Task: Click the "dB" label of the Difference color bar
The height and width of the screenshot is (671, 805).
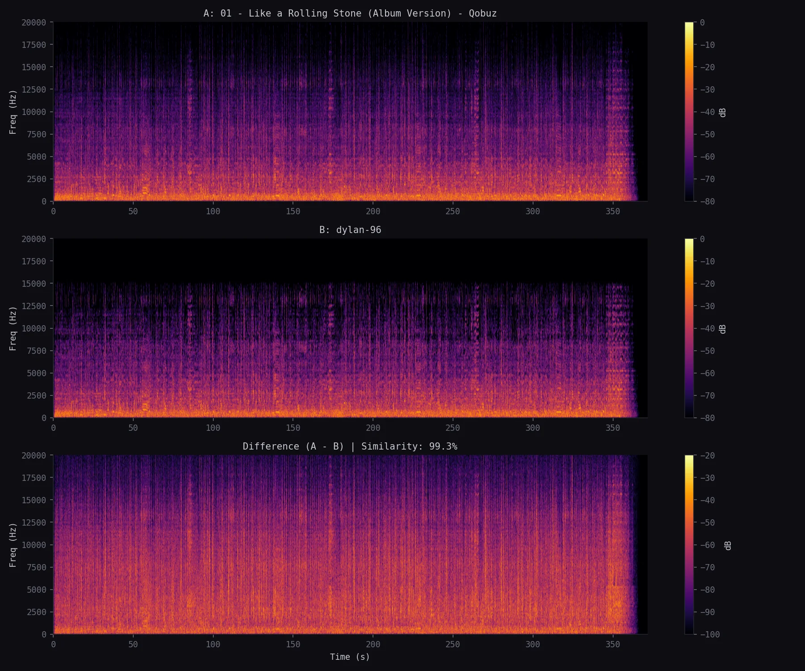Action: pos(728,545)
